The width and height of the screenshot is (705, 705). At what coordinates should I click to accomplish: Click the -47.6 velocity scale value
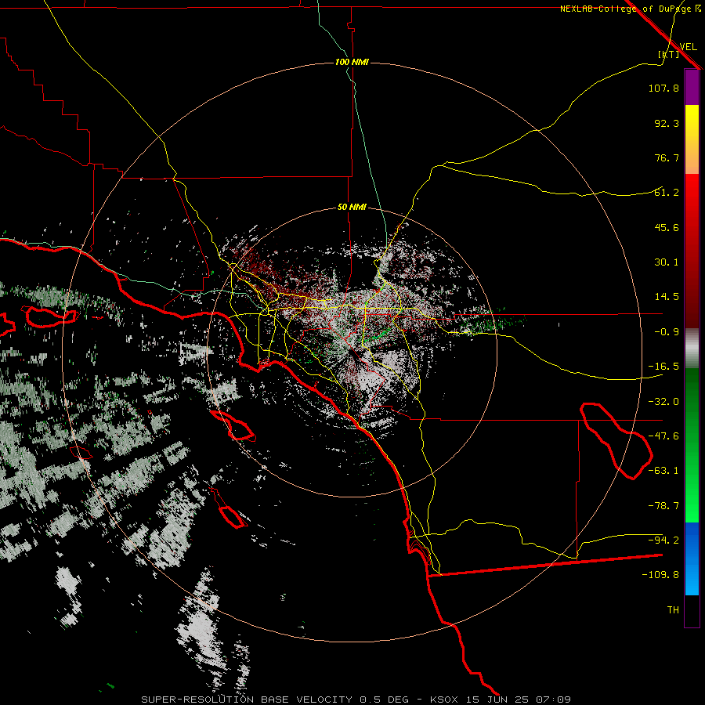point(663,436)
